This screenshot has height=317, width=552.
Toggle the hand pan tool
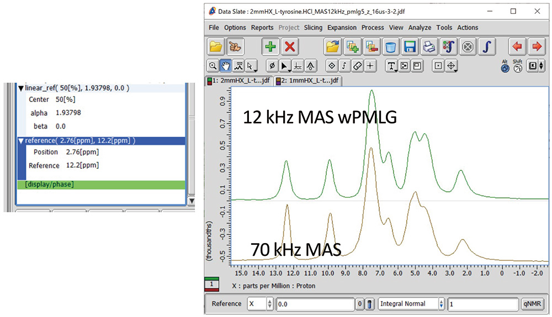226,66
